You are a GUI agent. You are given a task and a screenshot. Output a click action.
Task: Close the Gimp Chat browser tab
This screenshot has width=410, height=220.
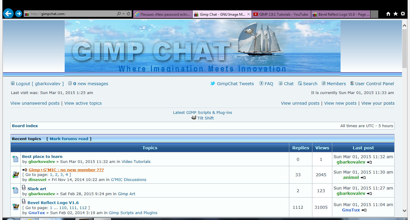249,14
